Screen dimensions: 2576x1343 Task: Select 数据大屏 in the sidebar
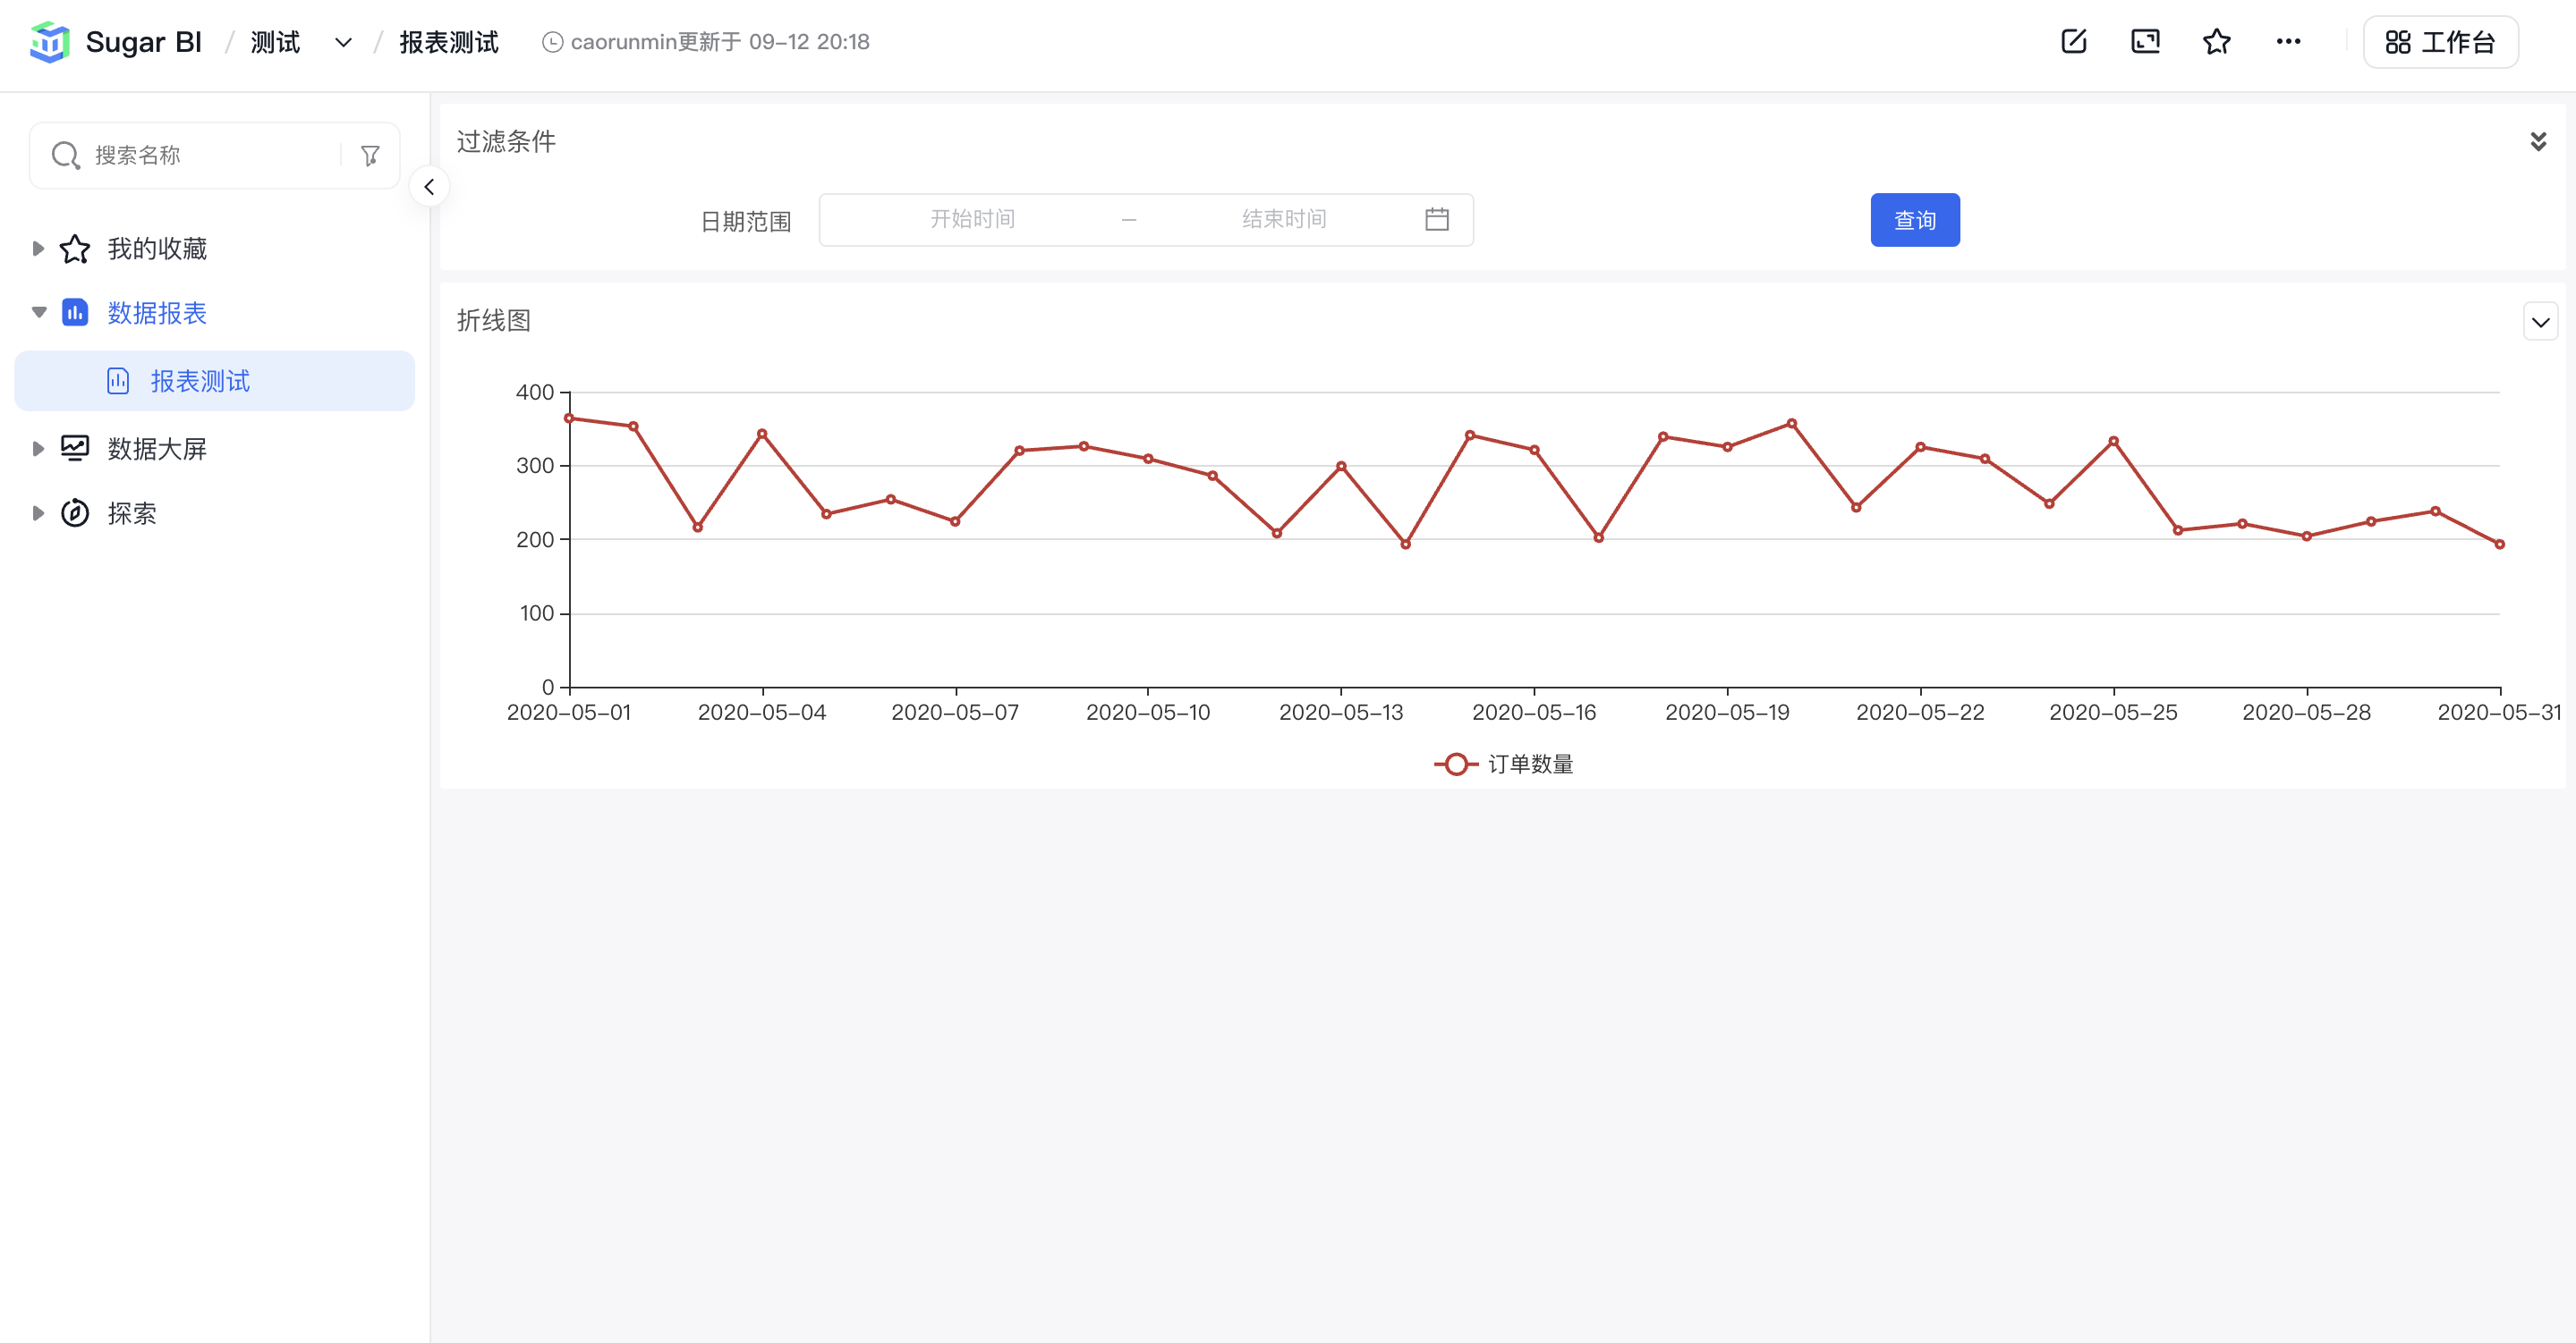[157, 449]
